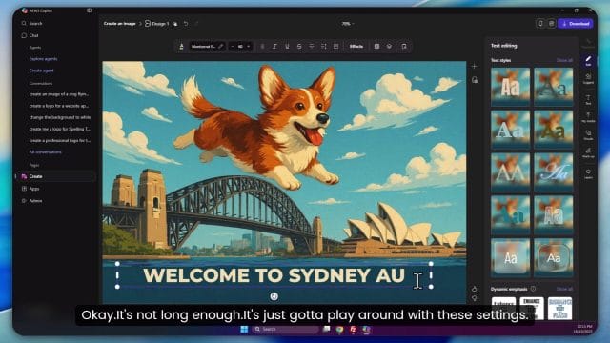Image resolution: width=610 pixels, height=343 pixels.
Task: Open the Mark-up tool in right rail
Action: 588,152
